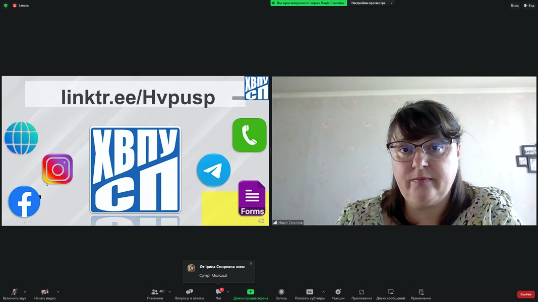Expand participants options arrow
Screen dimensions: 538x302
pyautogui.click(x=169, y=292)
